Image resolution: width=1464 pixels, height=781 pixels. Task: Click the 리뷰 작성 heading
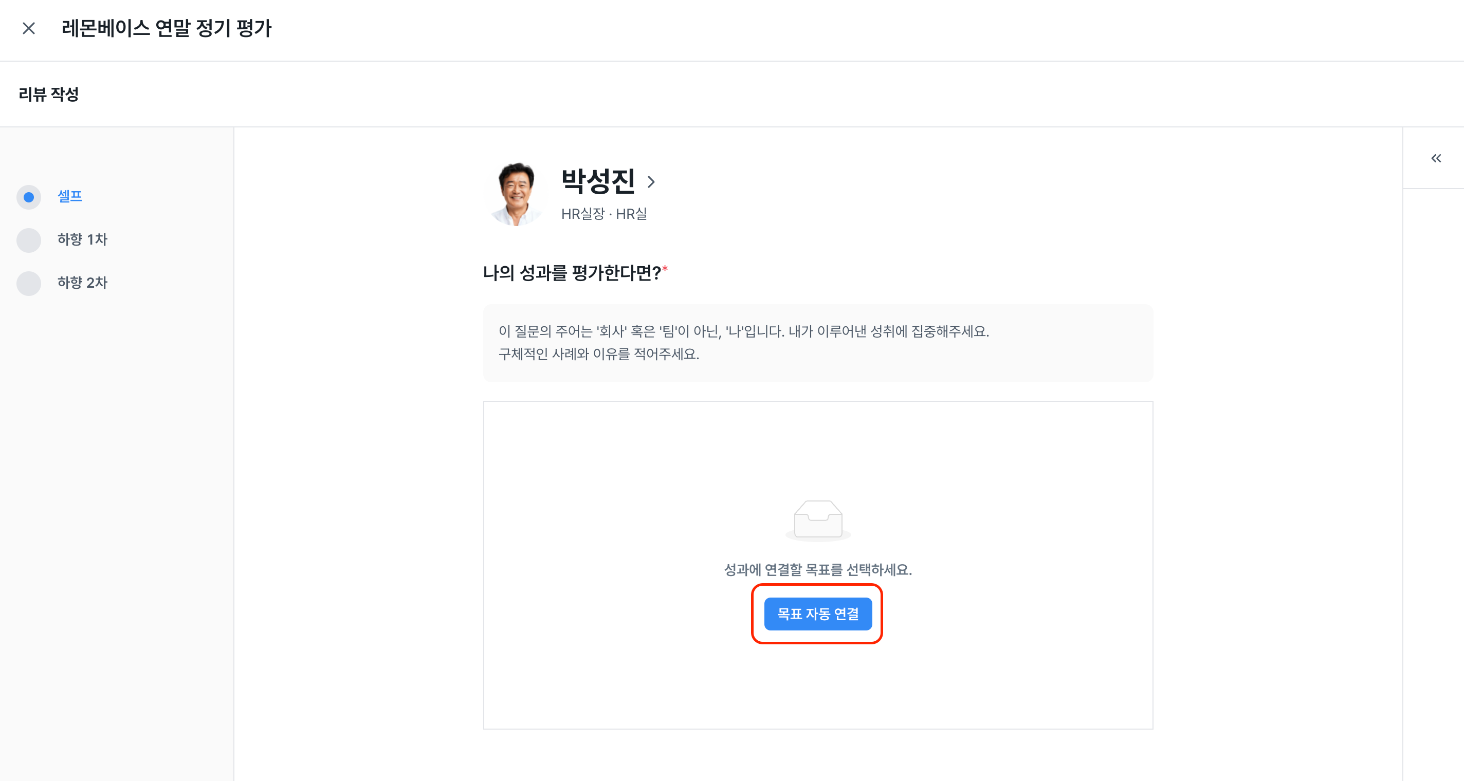(x=49, y=95)
